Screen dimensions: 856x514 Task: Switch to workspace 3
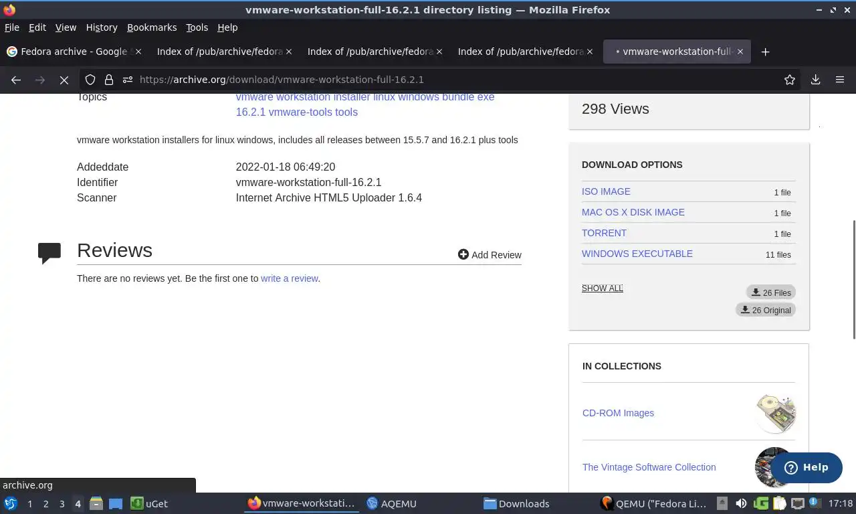pos(62,504)
